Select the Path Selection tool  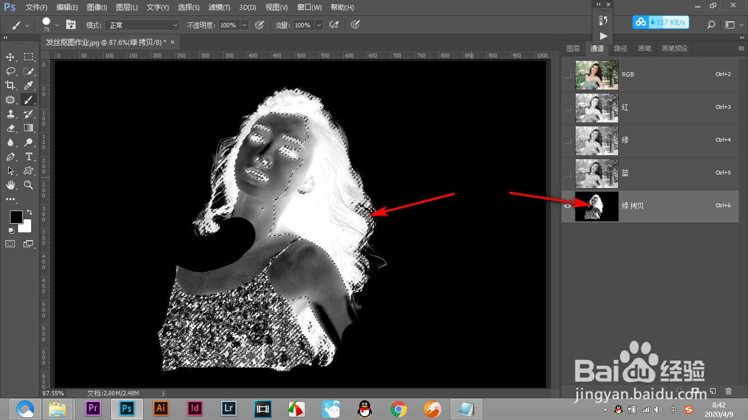[x=10, y=171]
